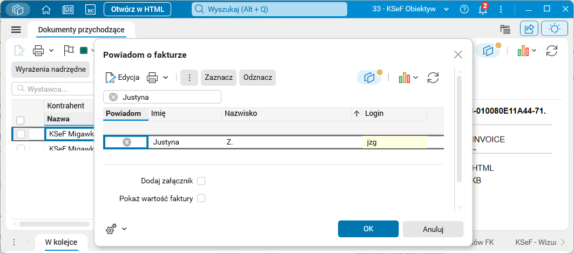Expand background window's print dropdown arrow
574x254 pixels.
tap(51, 51)
